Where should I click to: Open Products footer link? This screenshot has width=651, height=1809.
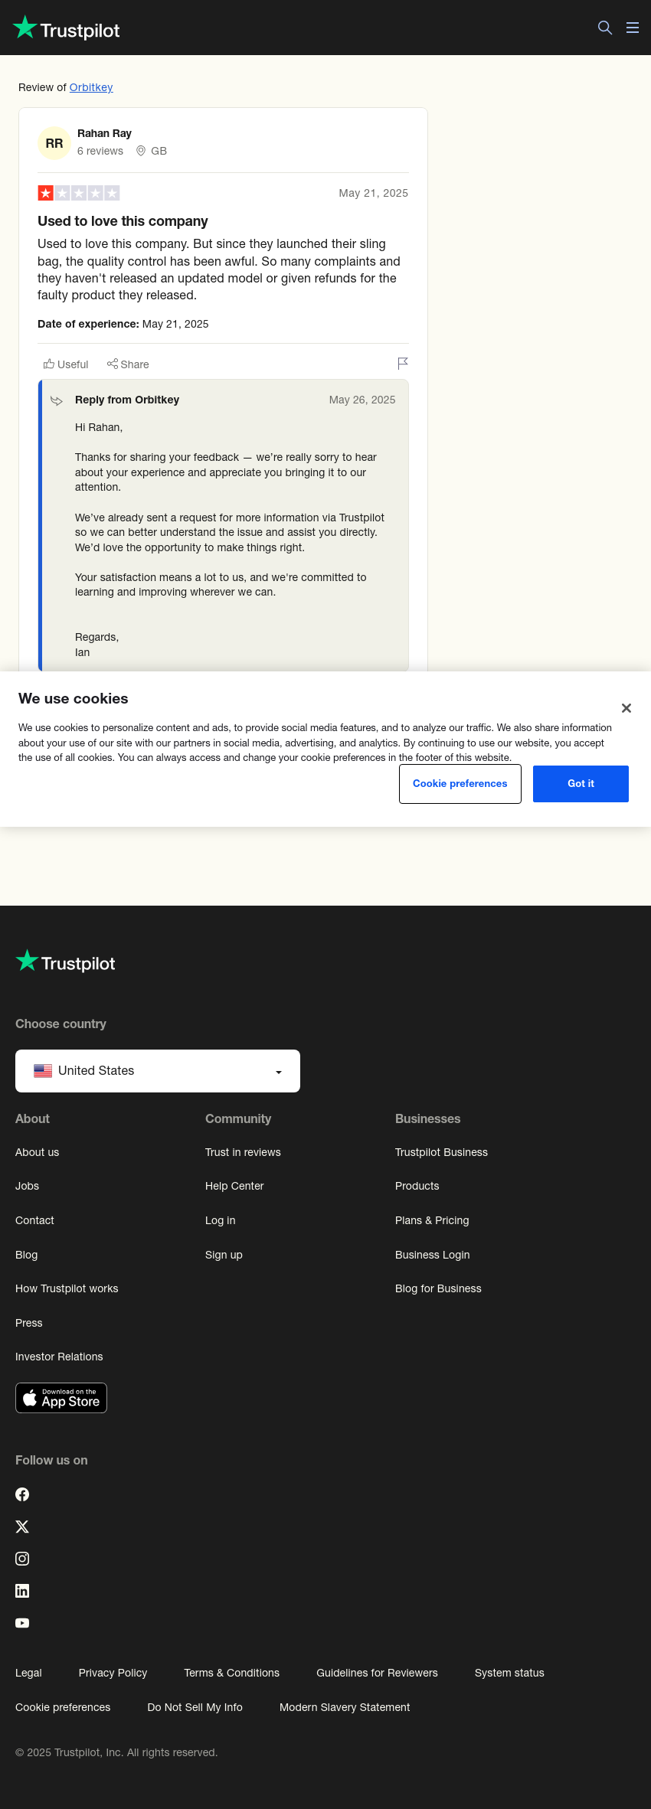coord(417,1186)
